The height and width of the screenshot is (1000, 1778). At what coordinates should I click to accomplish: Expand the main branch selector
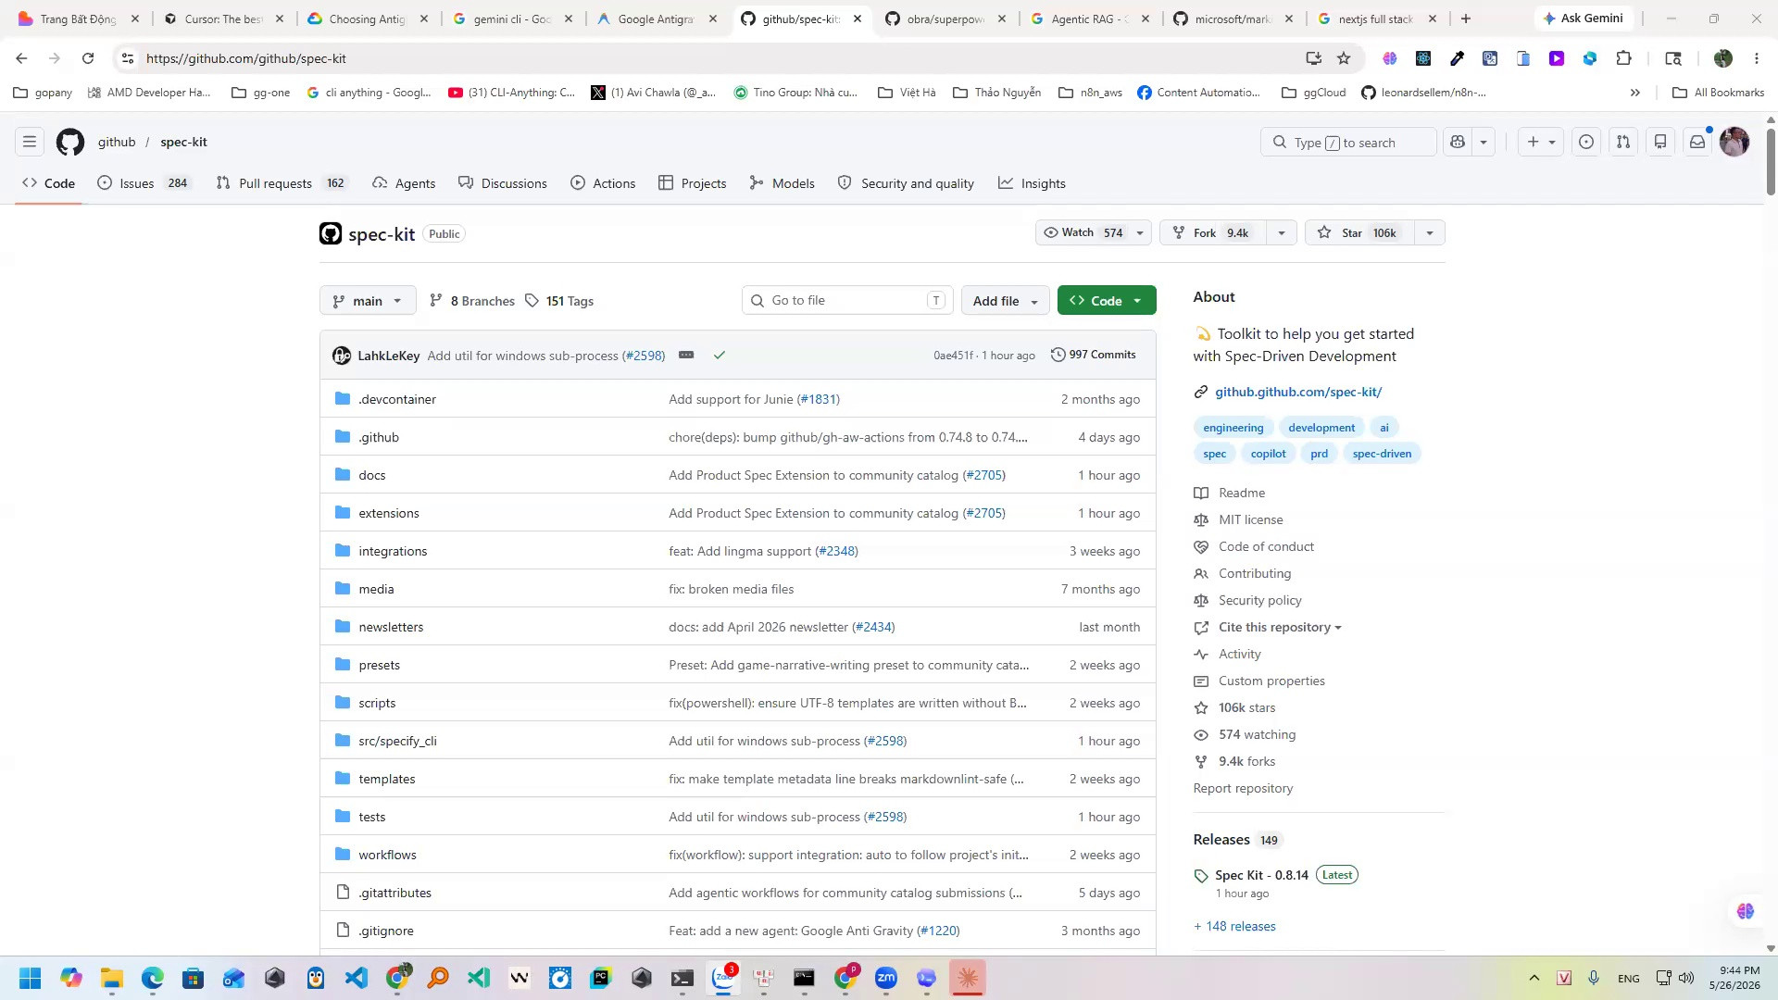tap(368, 301)
